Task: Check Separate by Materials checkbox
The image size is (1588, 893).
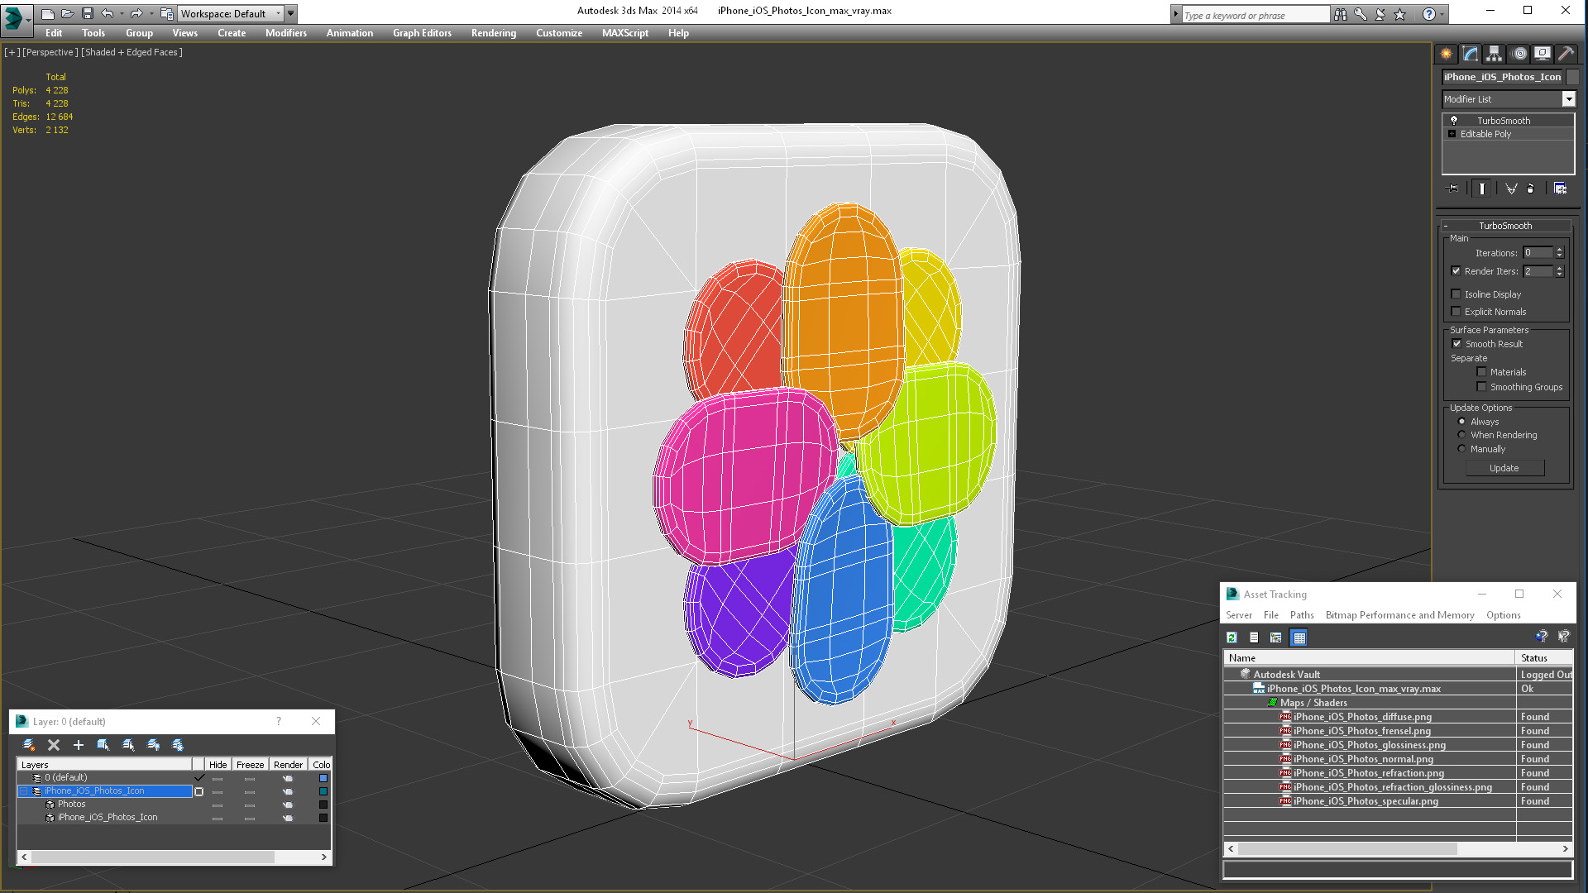Action: click(x=1481, y=372)
